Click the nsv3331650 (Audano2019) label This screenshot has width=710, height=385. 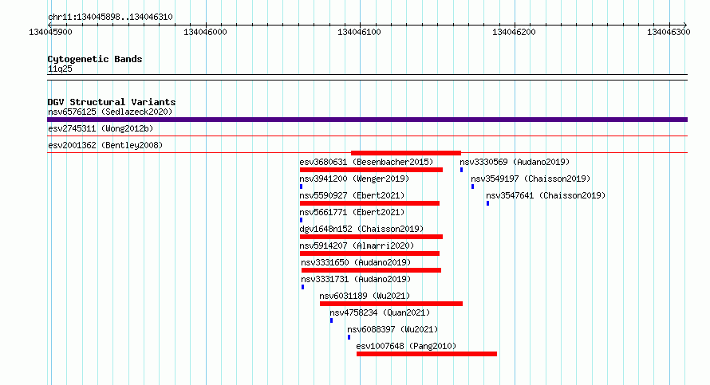coord(356,262)
